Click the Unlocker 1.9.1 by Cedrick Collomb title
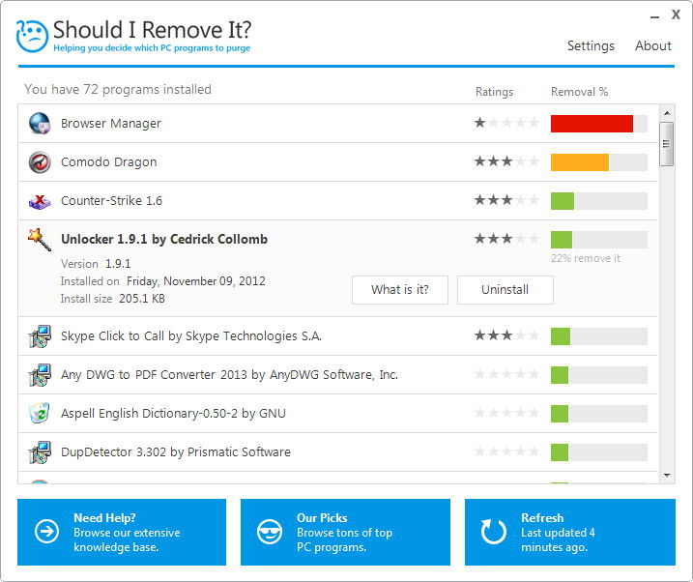Screen dimensions: 693x582 click(x=164, y=239)
